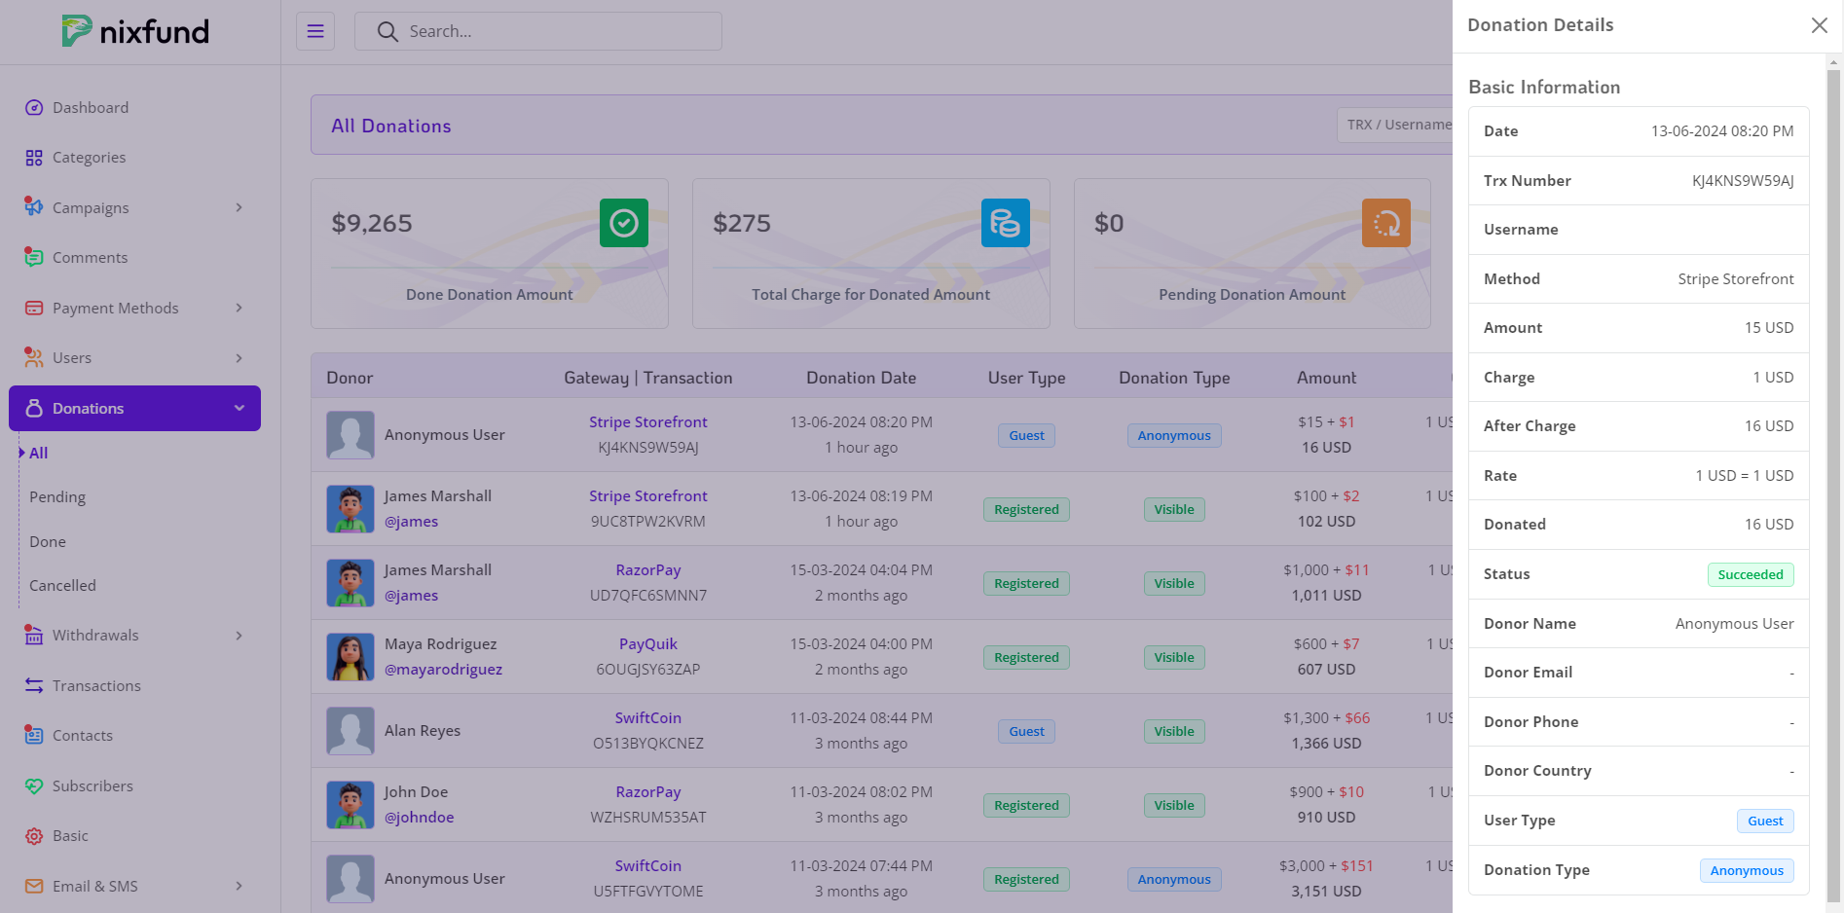Open the Pending donations submenu item
The height and width of the screenshot is (913, 1844).
pyautogui.click(x=57, y=497)
